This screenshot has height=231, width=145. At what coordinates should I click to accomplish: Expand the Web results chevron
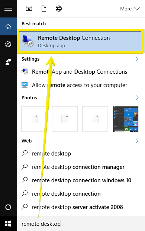137,141
